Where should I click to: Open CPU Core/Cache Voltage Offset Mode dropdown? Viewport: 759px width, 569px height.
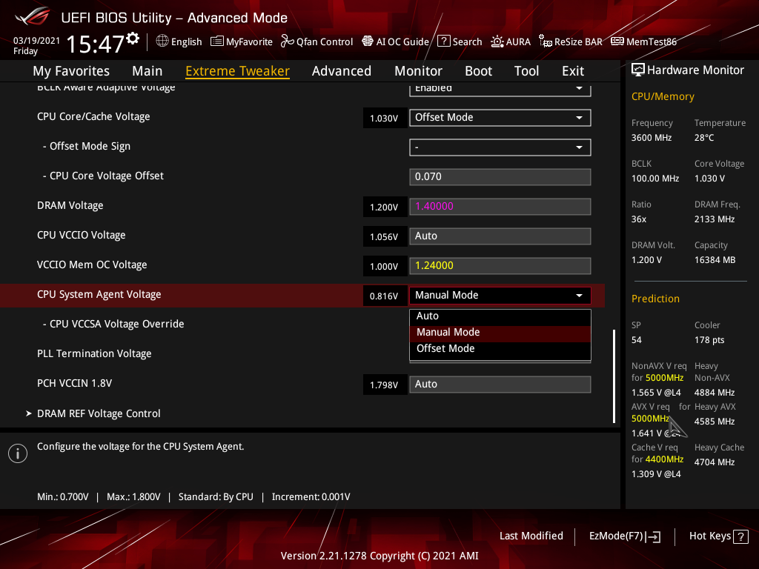(x=500, y=118)
